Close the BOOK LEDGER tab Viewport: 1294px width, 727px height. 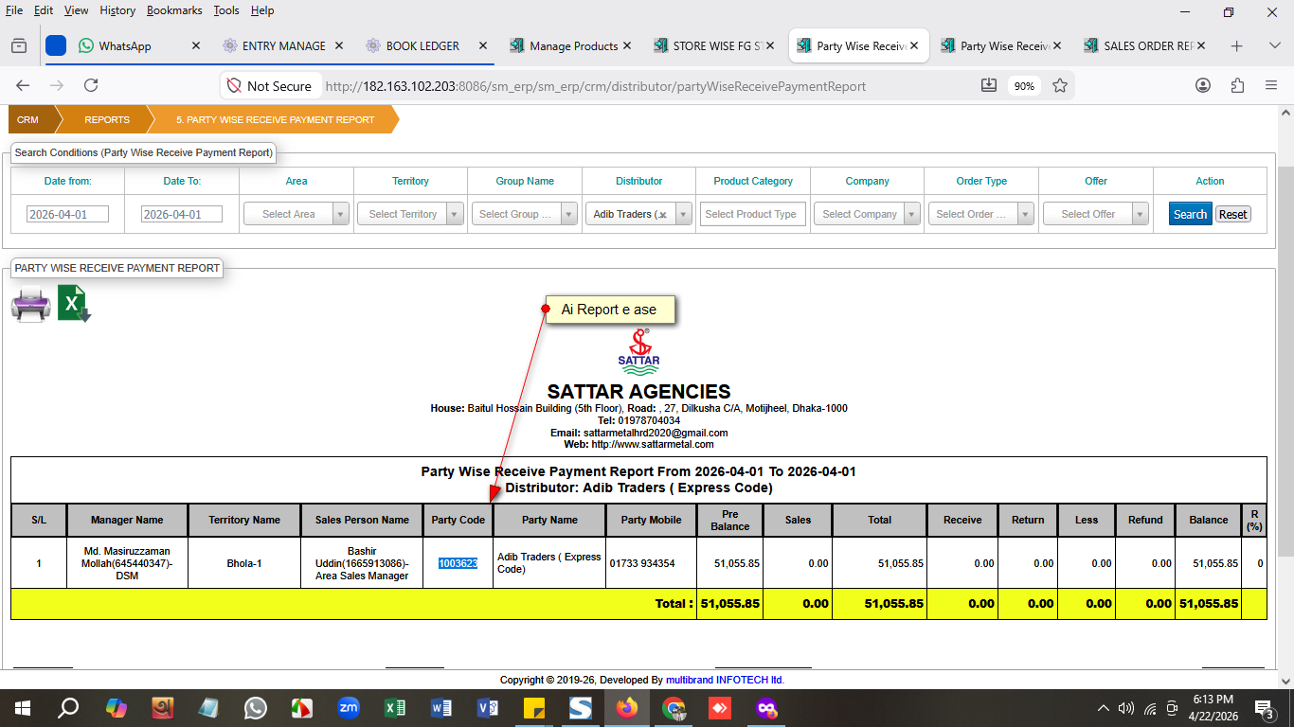(483, 45)
